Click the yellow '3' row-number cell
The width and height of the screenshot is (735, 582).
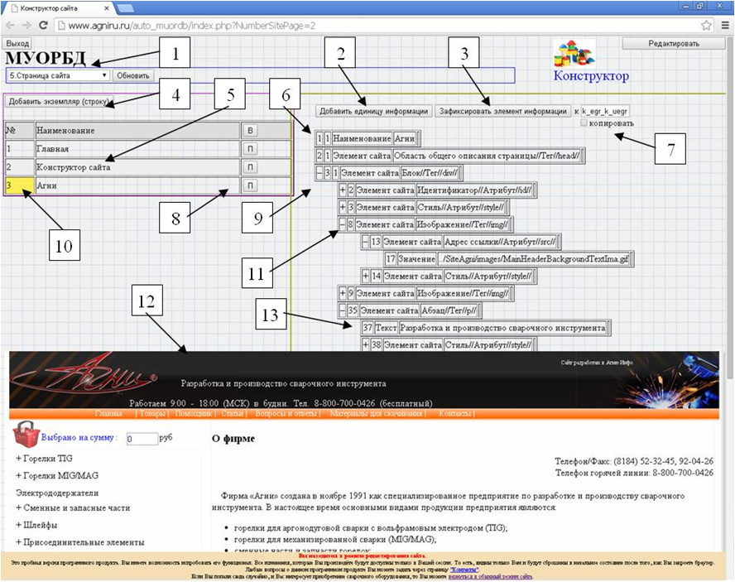click(x=19, y=185)
